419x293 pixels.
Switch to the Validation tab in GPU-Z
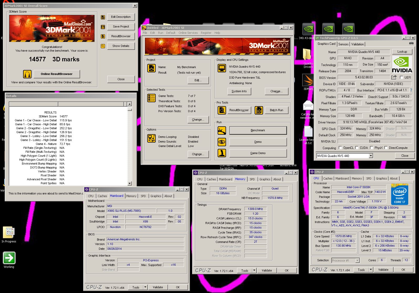[x=358, y=44]
